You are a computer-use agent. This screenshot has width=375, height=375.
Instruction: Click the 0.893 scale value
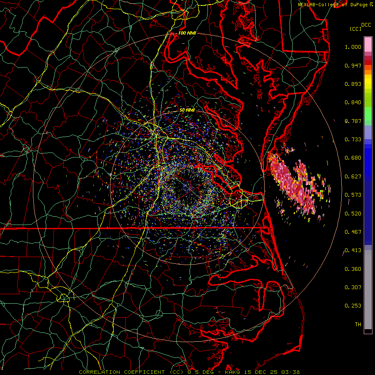point(353,84)
